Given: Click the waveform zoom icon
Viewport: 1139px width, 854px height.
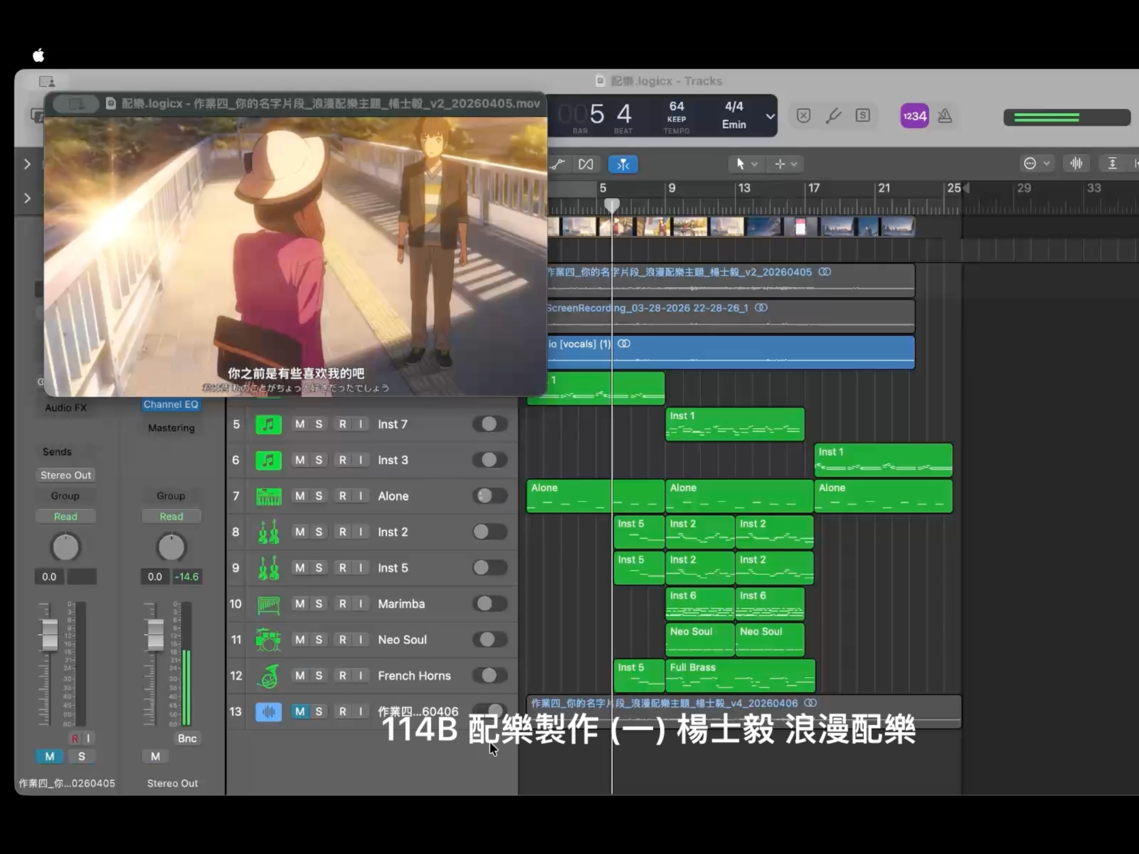Looking at the screenshot, I should pos(1076,164).
